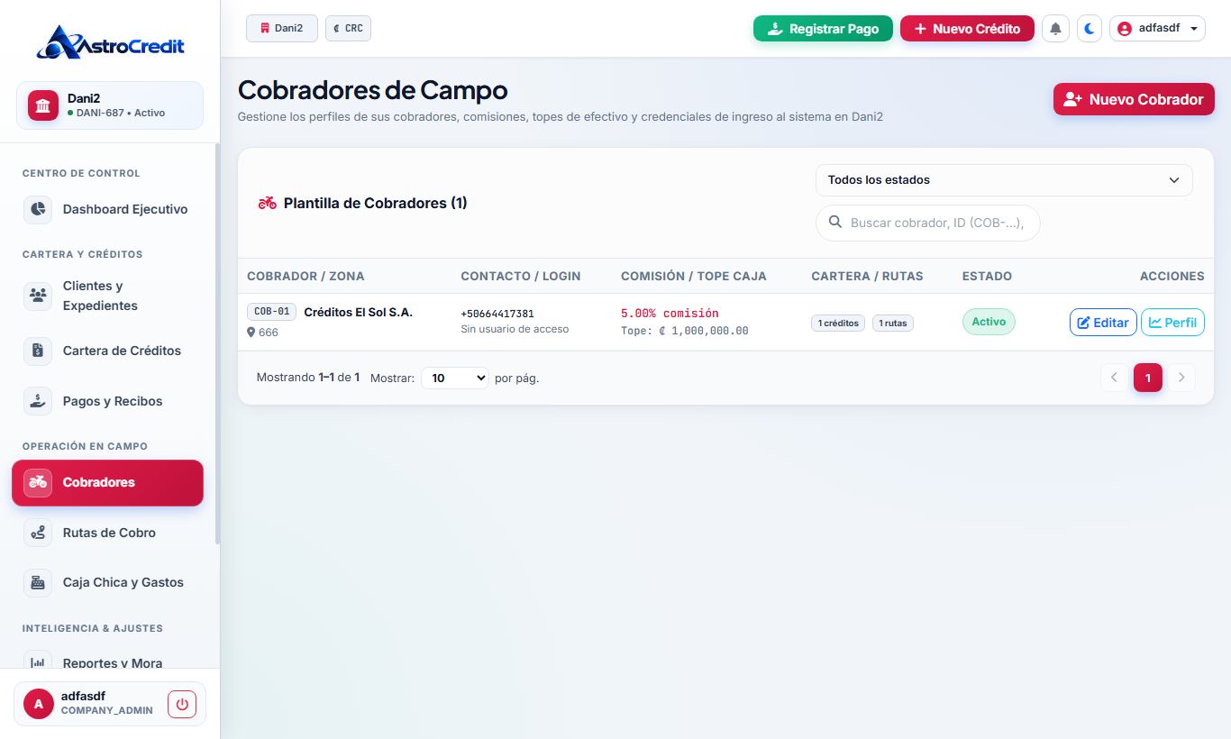Select Rutas de Cobro in sidebar
This screenshot has width=1231, height=739.
pyautogui.click(x=107, y=533)
